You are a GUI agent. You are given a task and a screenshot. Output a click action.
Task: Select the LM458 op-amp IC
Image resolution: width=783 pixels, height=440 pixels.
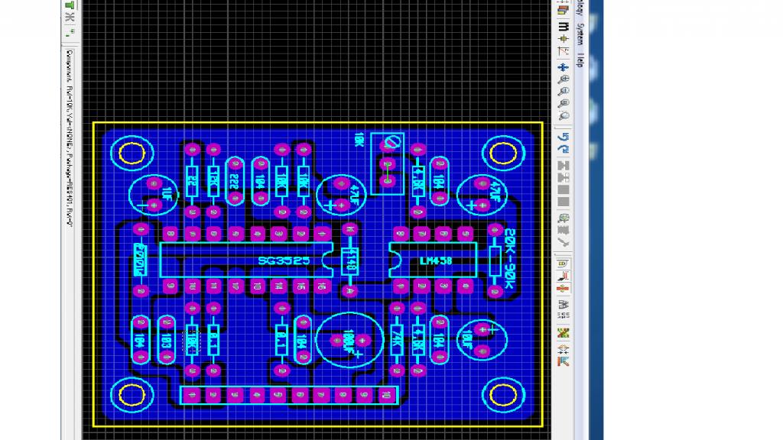433,260
